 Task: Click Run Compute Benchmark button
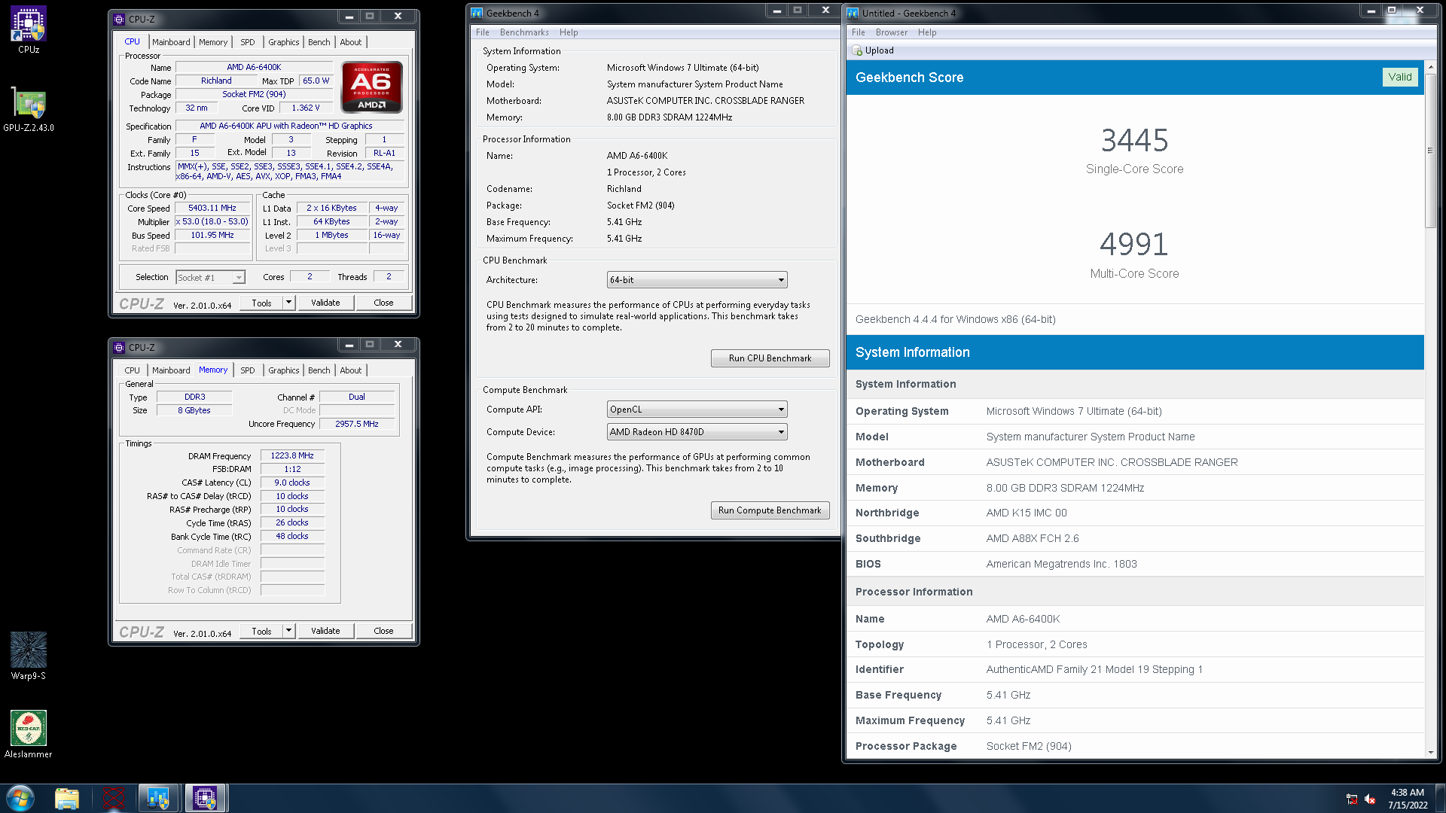pyautogui.click(x=770, y=510)
